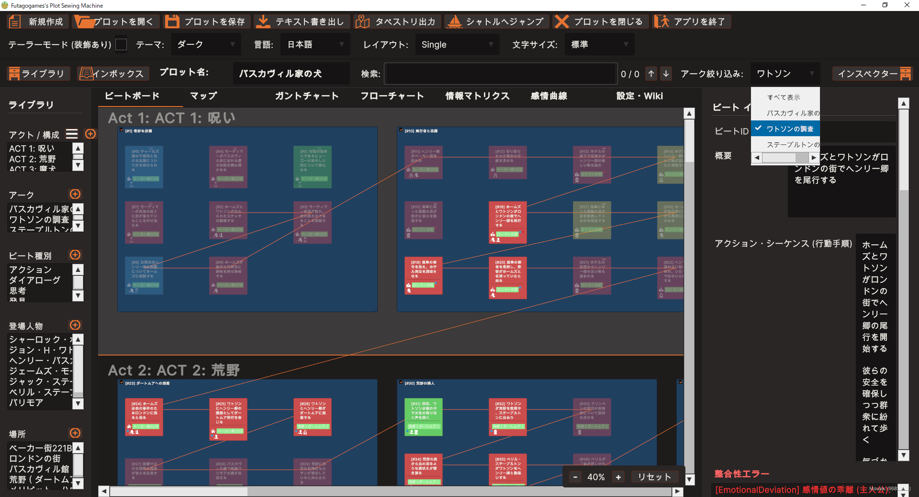Close the plot with the プロットを閉じる X icon

tap(562, 22)
